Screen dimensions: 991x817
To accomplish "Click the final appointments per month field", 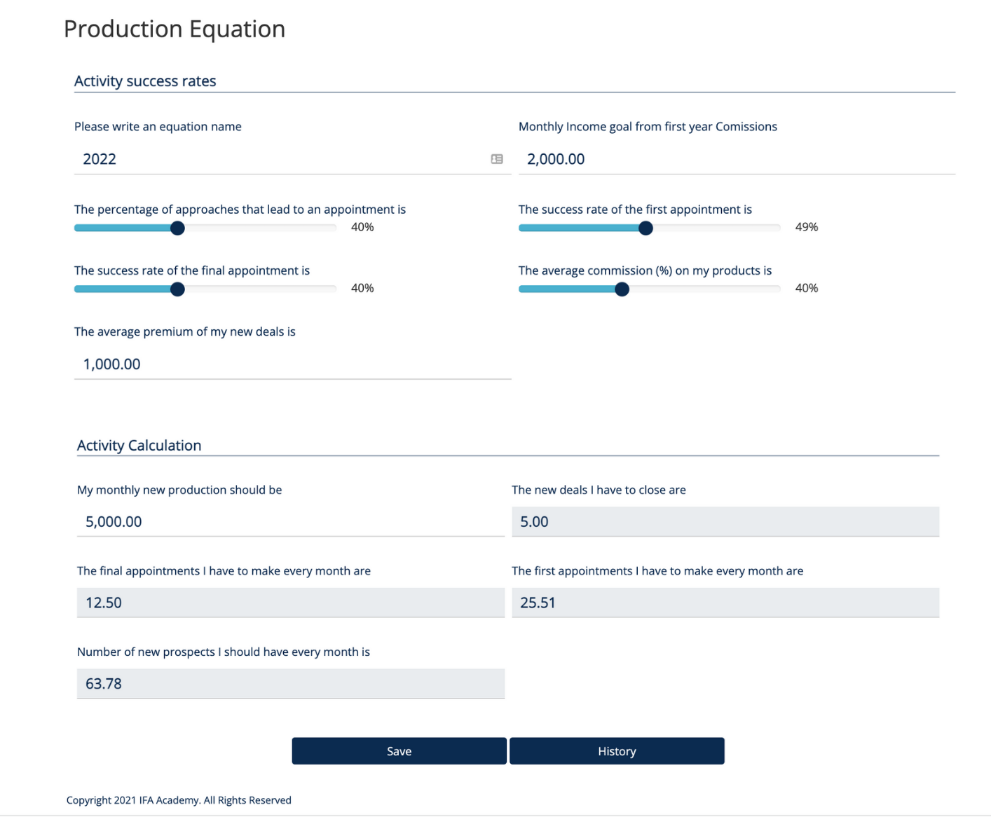I will [290, 603].
